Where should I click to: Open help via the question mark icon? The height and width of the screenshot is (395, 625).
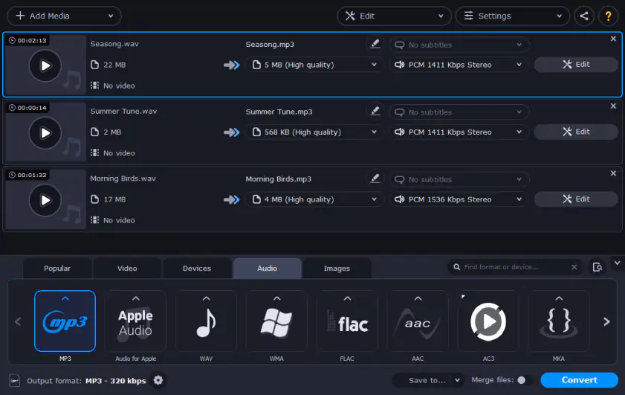pos(608,16)
